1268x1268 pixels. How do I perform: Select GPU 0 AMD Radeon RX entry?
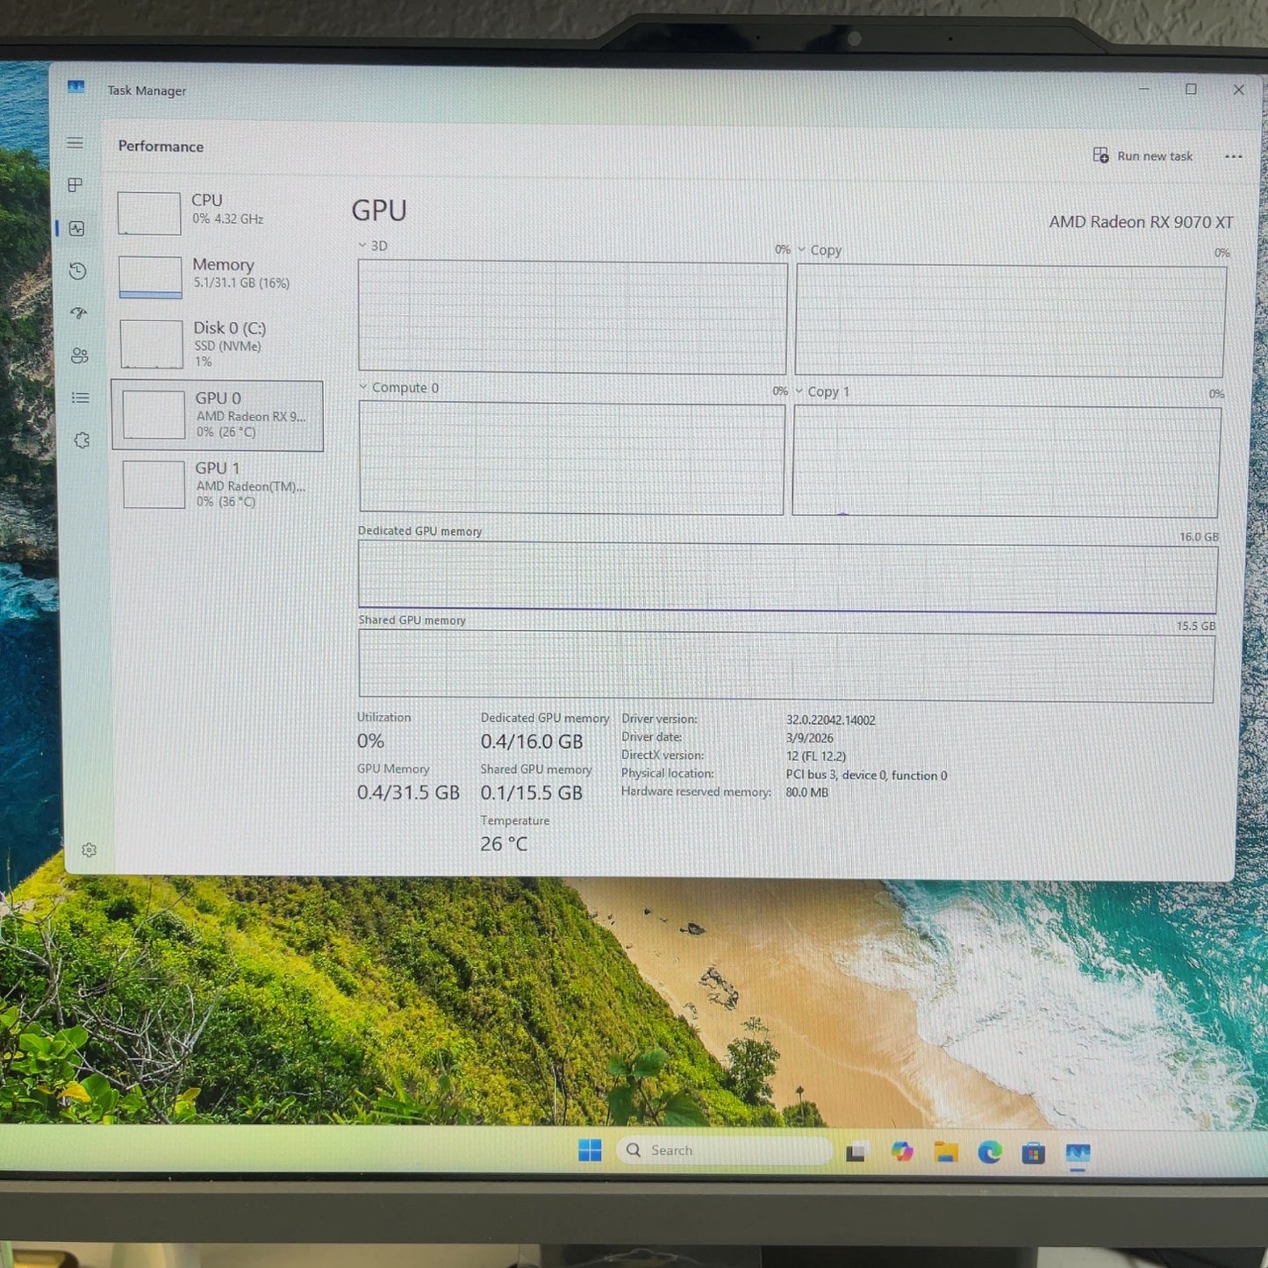point(218,415)
